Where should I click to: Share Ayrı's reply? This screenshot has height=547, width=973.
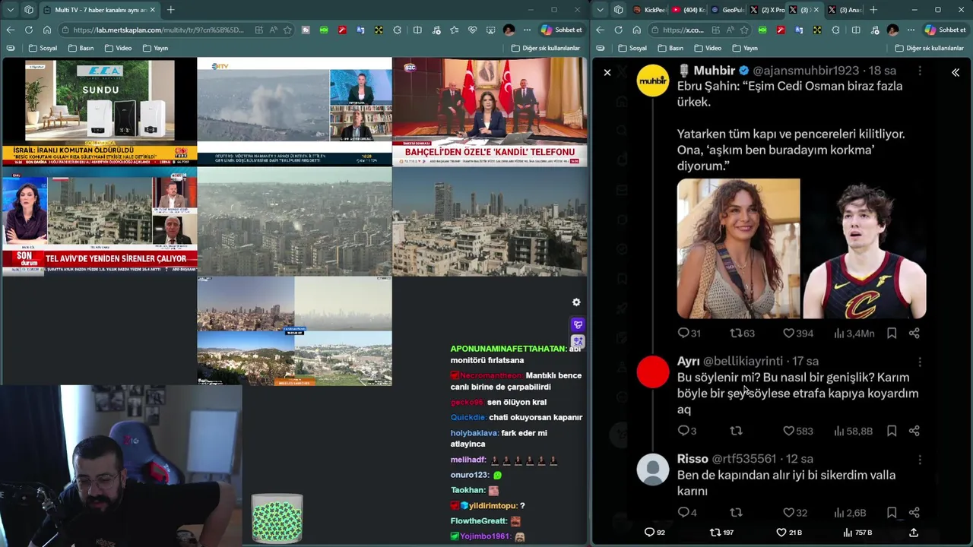tap(914, 431)
